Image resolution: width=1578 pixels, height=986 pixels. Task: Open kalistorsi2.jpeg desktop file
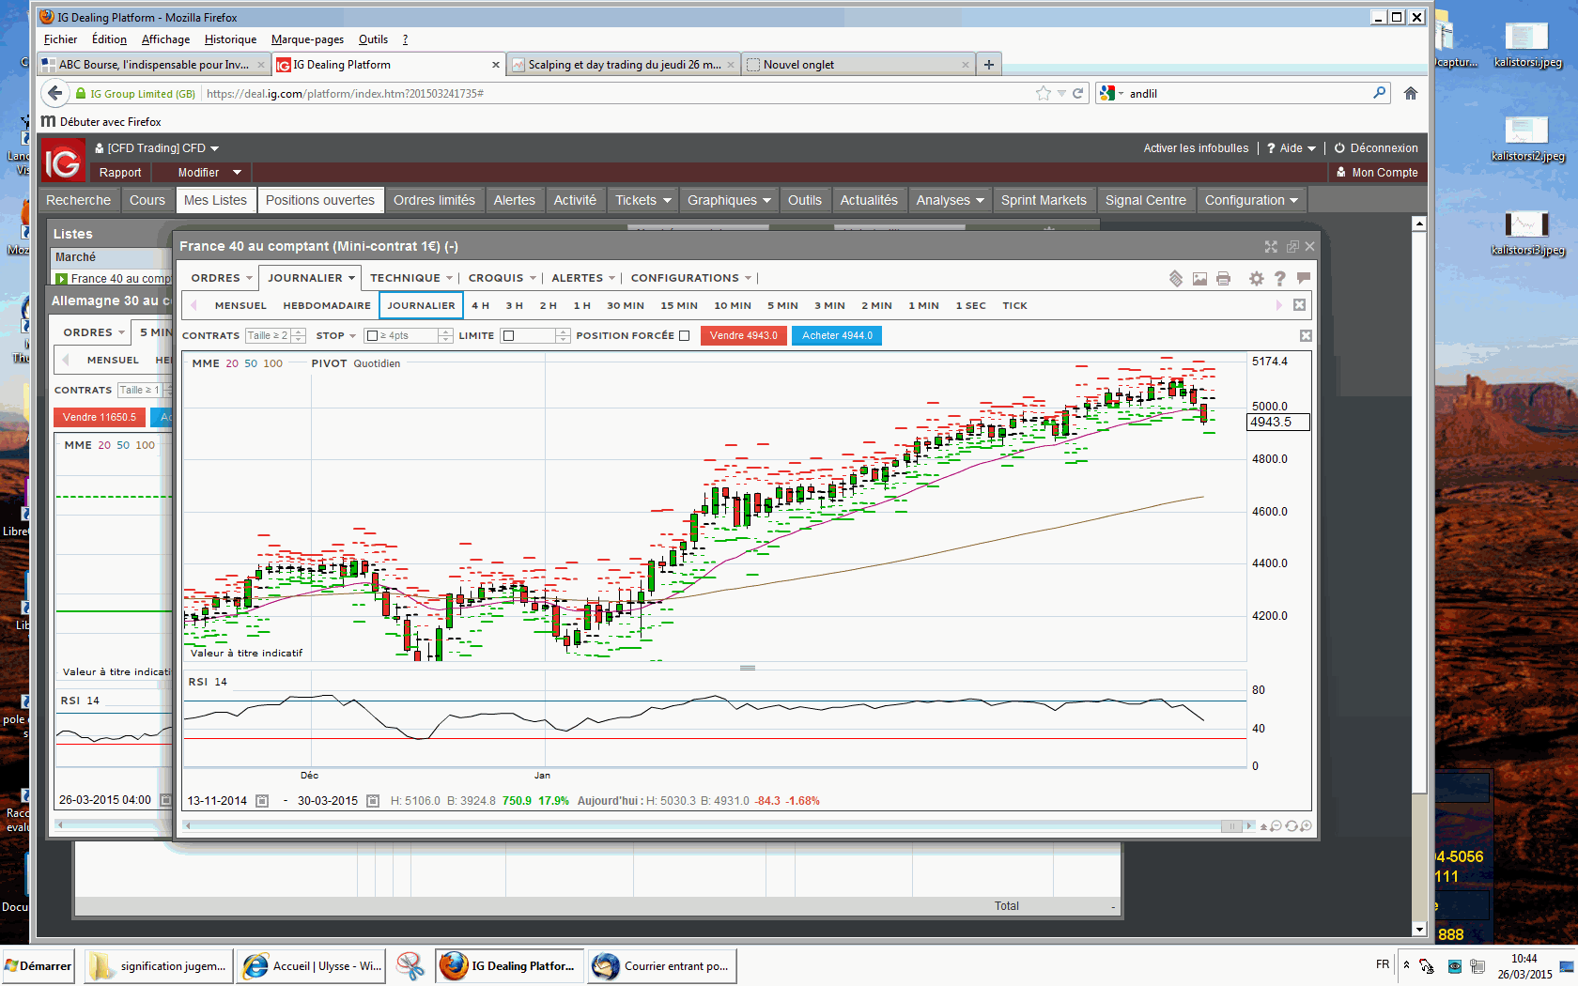1527,138
